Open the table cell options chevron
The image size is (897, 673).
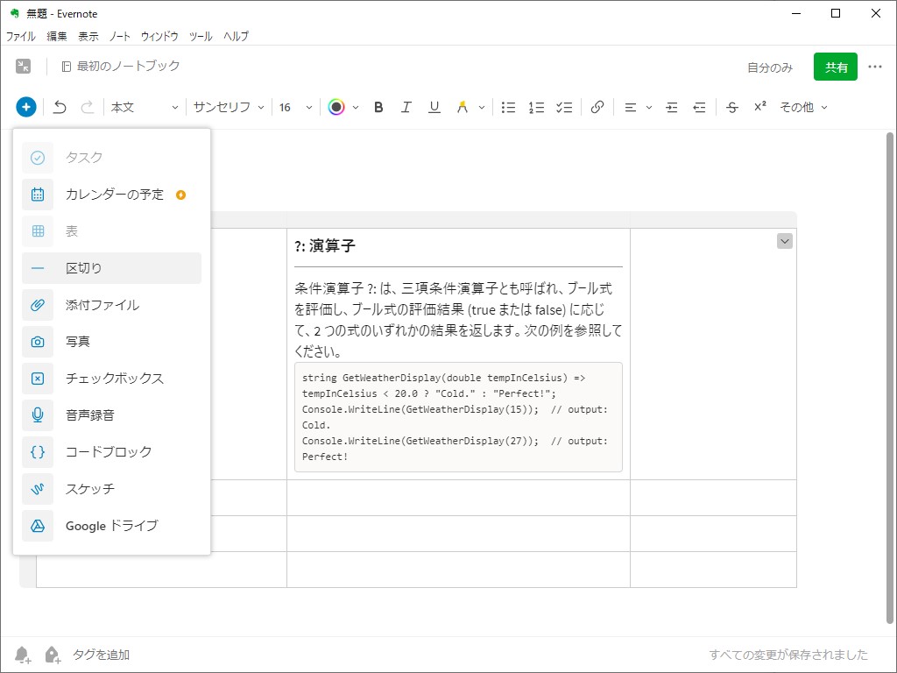(784, 240)
